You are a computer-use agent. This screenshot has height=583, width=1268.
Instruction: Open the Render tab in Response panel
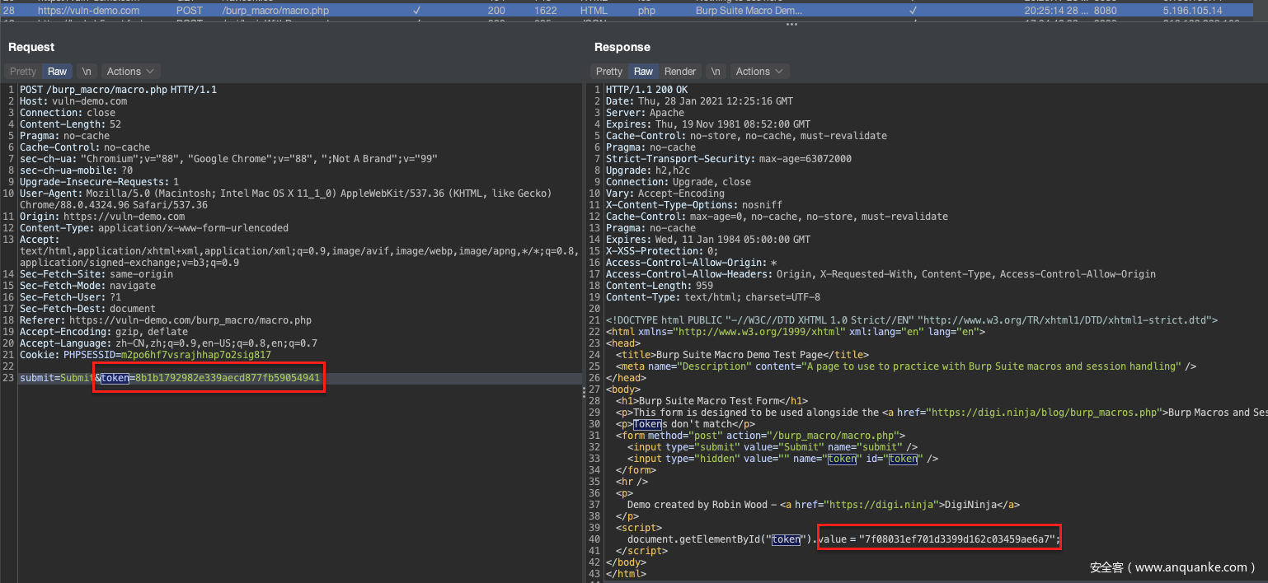coord(680,72)
